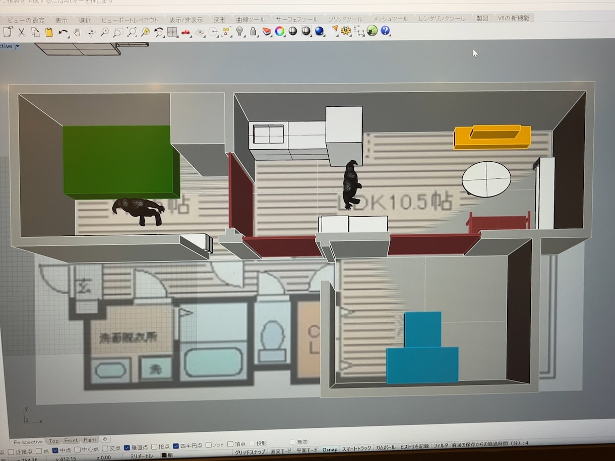Open the メッシュツール tab
This screenshot has height=461, width=615.
tap(391, 19)
